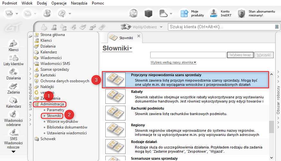The image size is (281, 161).
Task: Open the Operacje menu
Action: pyautogui.click(x=59, y=3)
